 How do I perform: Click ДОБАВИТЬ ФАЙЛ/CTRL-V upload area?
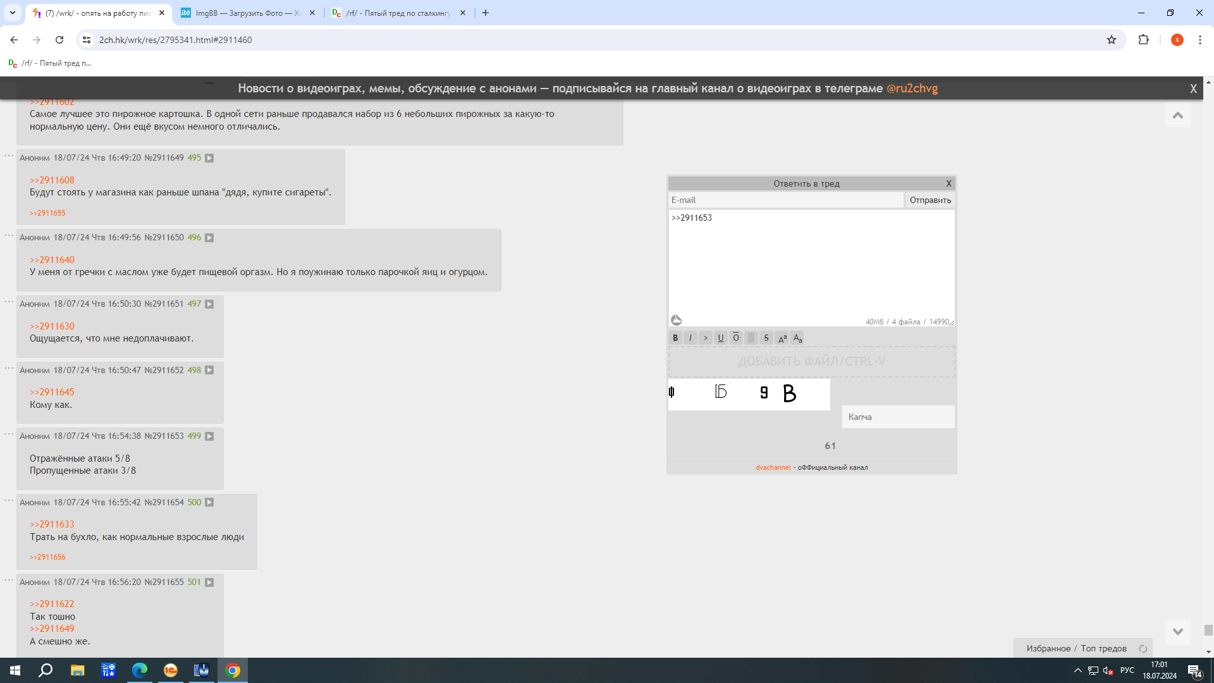[812, 362]
